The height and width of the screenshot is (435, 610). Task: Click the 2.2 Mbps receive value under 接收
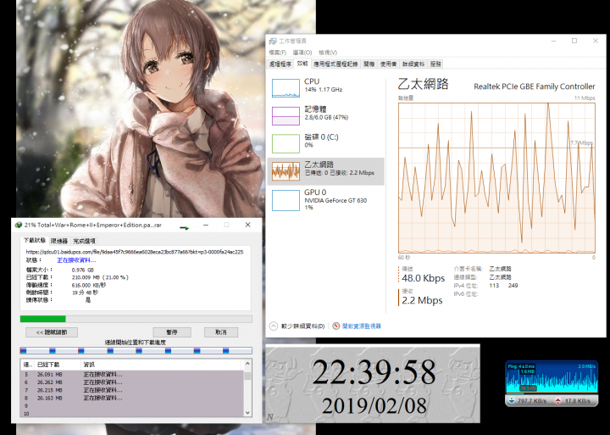pyautogui.click(x=422, y=301)
